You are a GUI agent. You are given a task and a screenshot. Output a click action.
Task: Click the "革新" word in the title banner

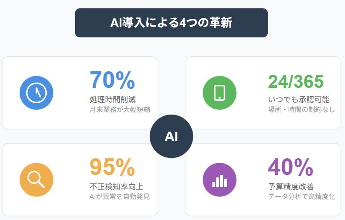[222, 23]
